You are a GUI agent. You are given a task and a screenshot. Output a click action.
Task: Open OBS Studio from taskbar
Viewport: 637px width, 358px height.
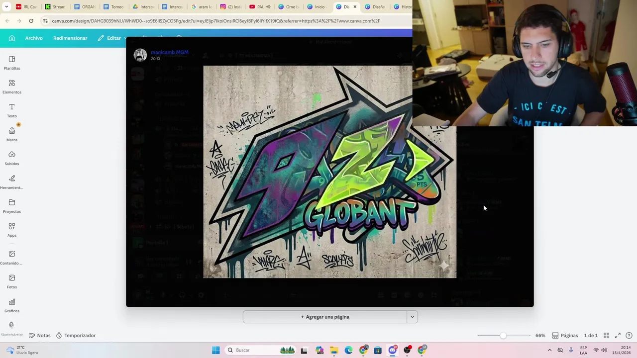coord(407,350)
